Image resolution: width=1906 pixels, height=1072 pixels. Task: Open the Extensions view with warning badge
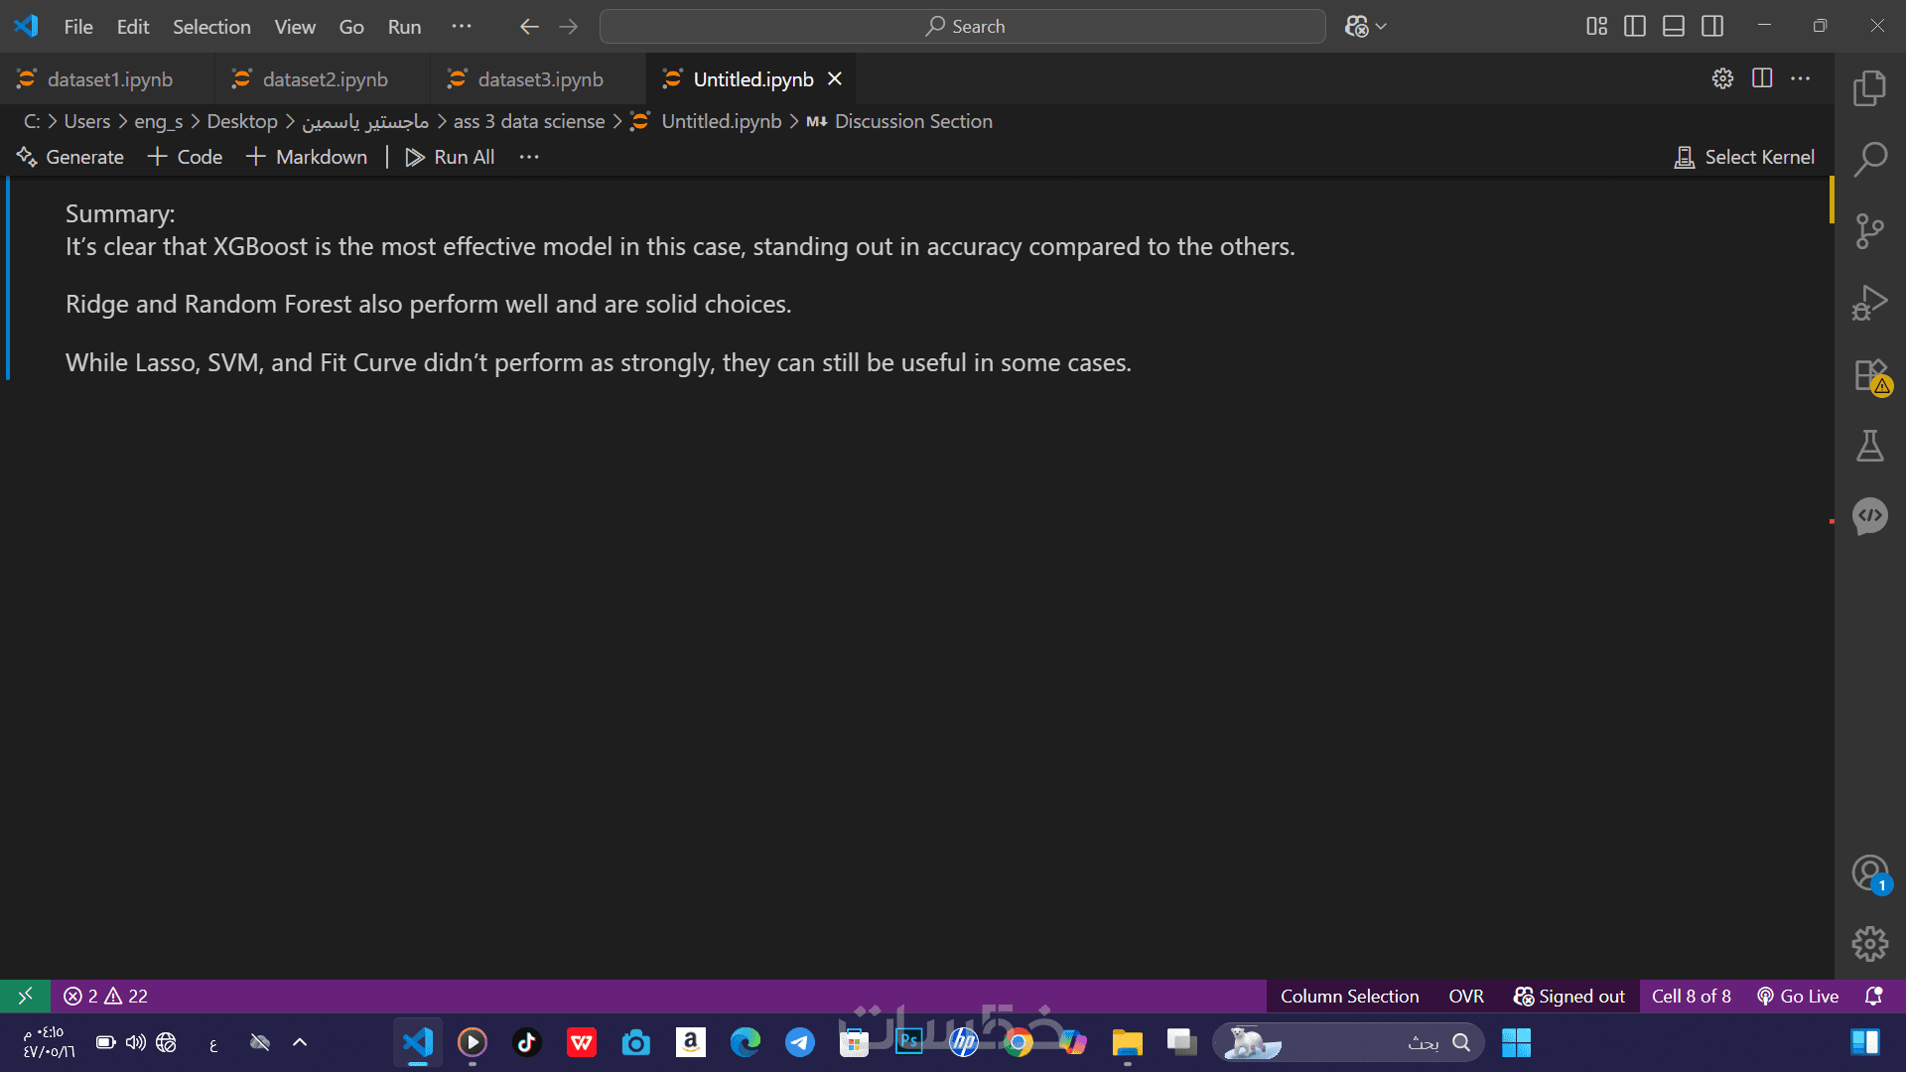coord(1869,376)
